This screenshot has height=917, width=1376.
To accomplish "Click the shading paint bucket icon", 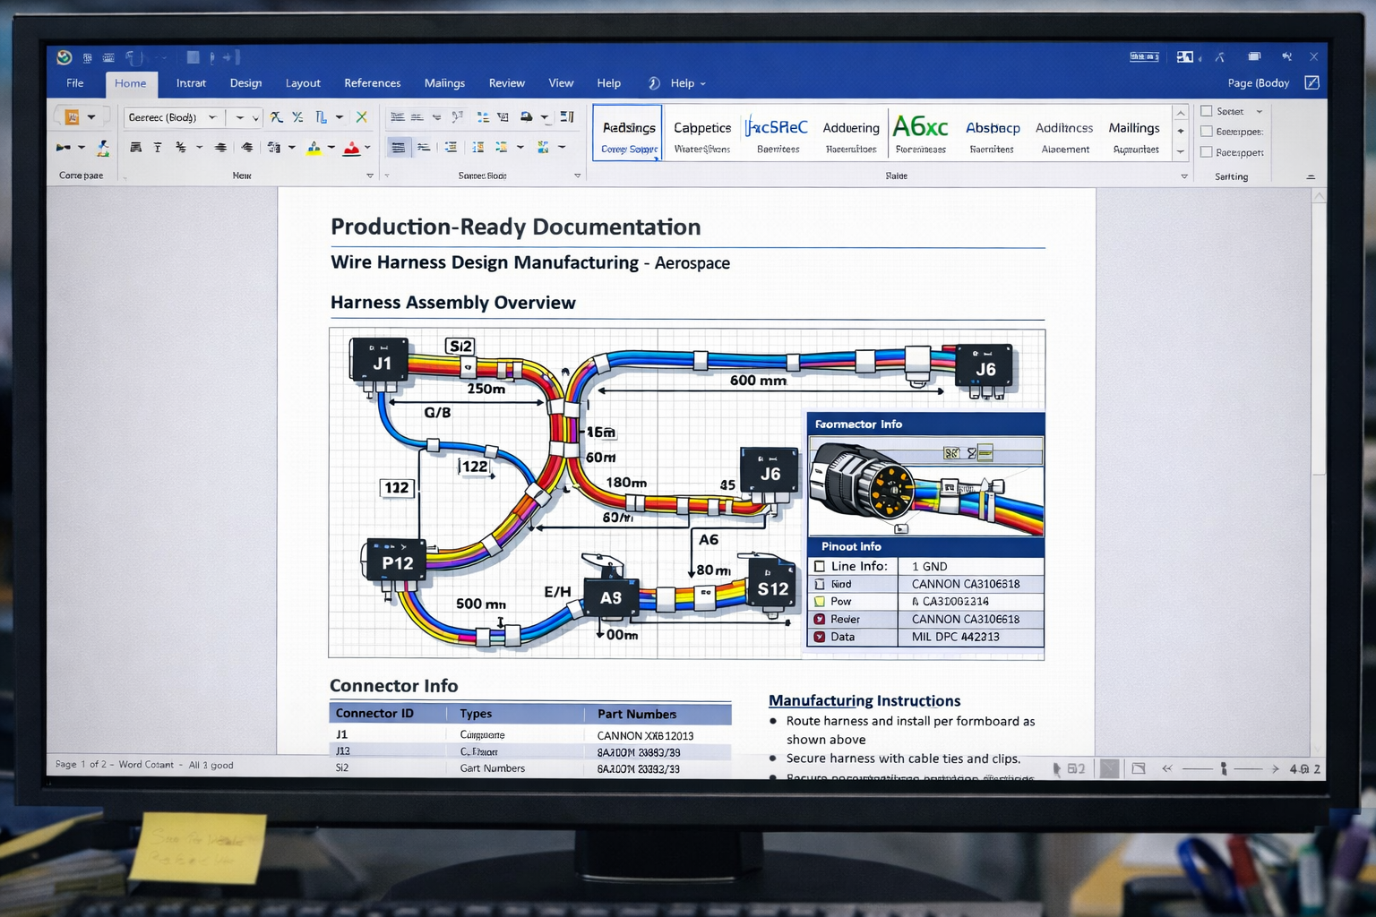I will [x=526, y=117].
